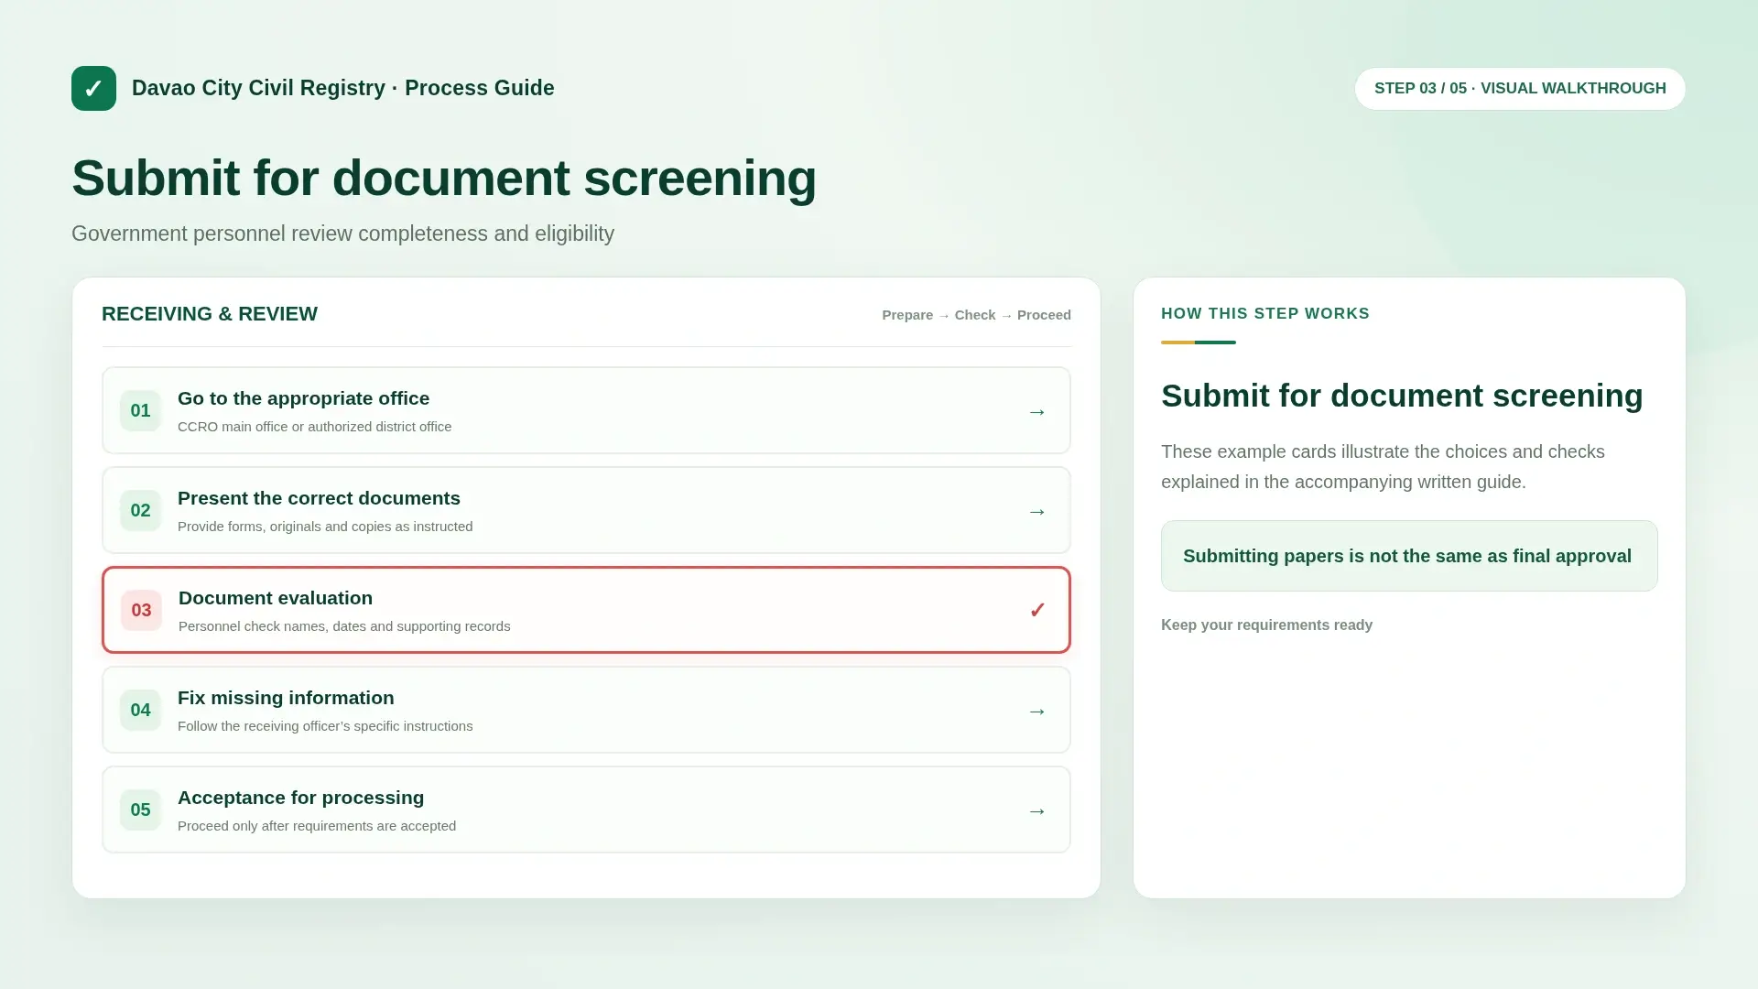Click the 'Present the correct documents' title
This screenshot has width=1758, height=989.
319,498
